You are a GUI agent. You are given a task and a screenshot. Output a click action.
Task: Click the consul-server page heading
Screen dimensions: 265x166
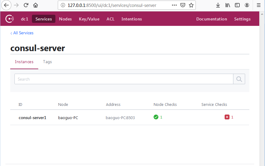[x=38, y=48]
